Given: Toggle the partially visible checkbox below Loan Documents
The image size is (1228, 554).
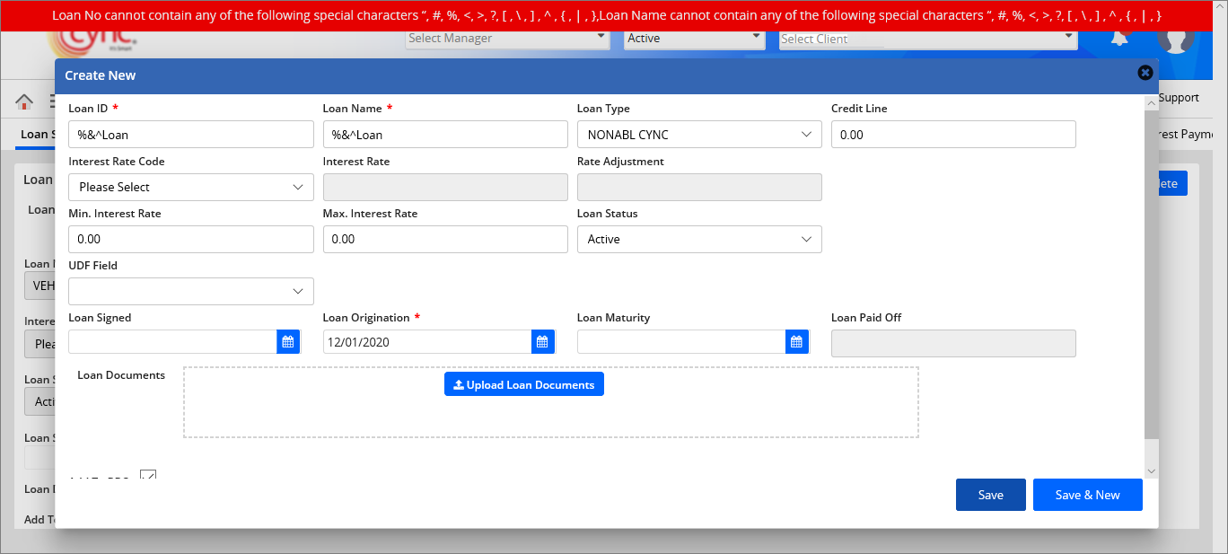Looking at the screenshot, I should tap(148, 475).
